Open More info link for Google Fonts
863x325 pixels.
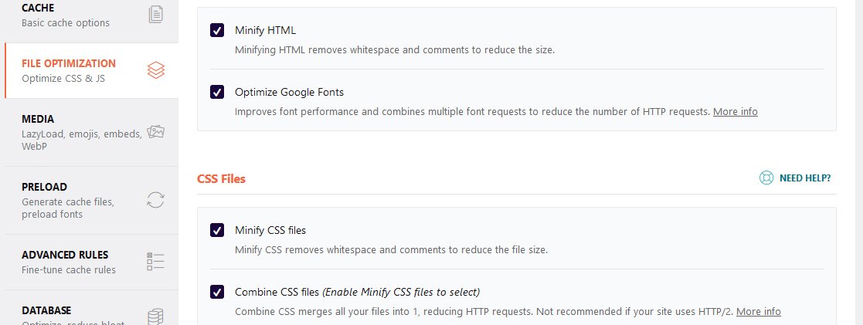(735, 111)
